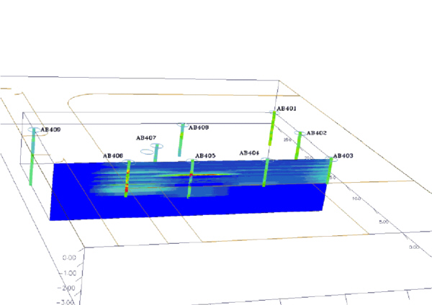
Task: Select the collar ring marker at AB407
Action: point(156,146)
